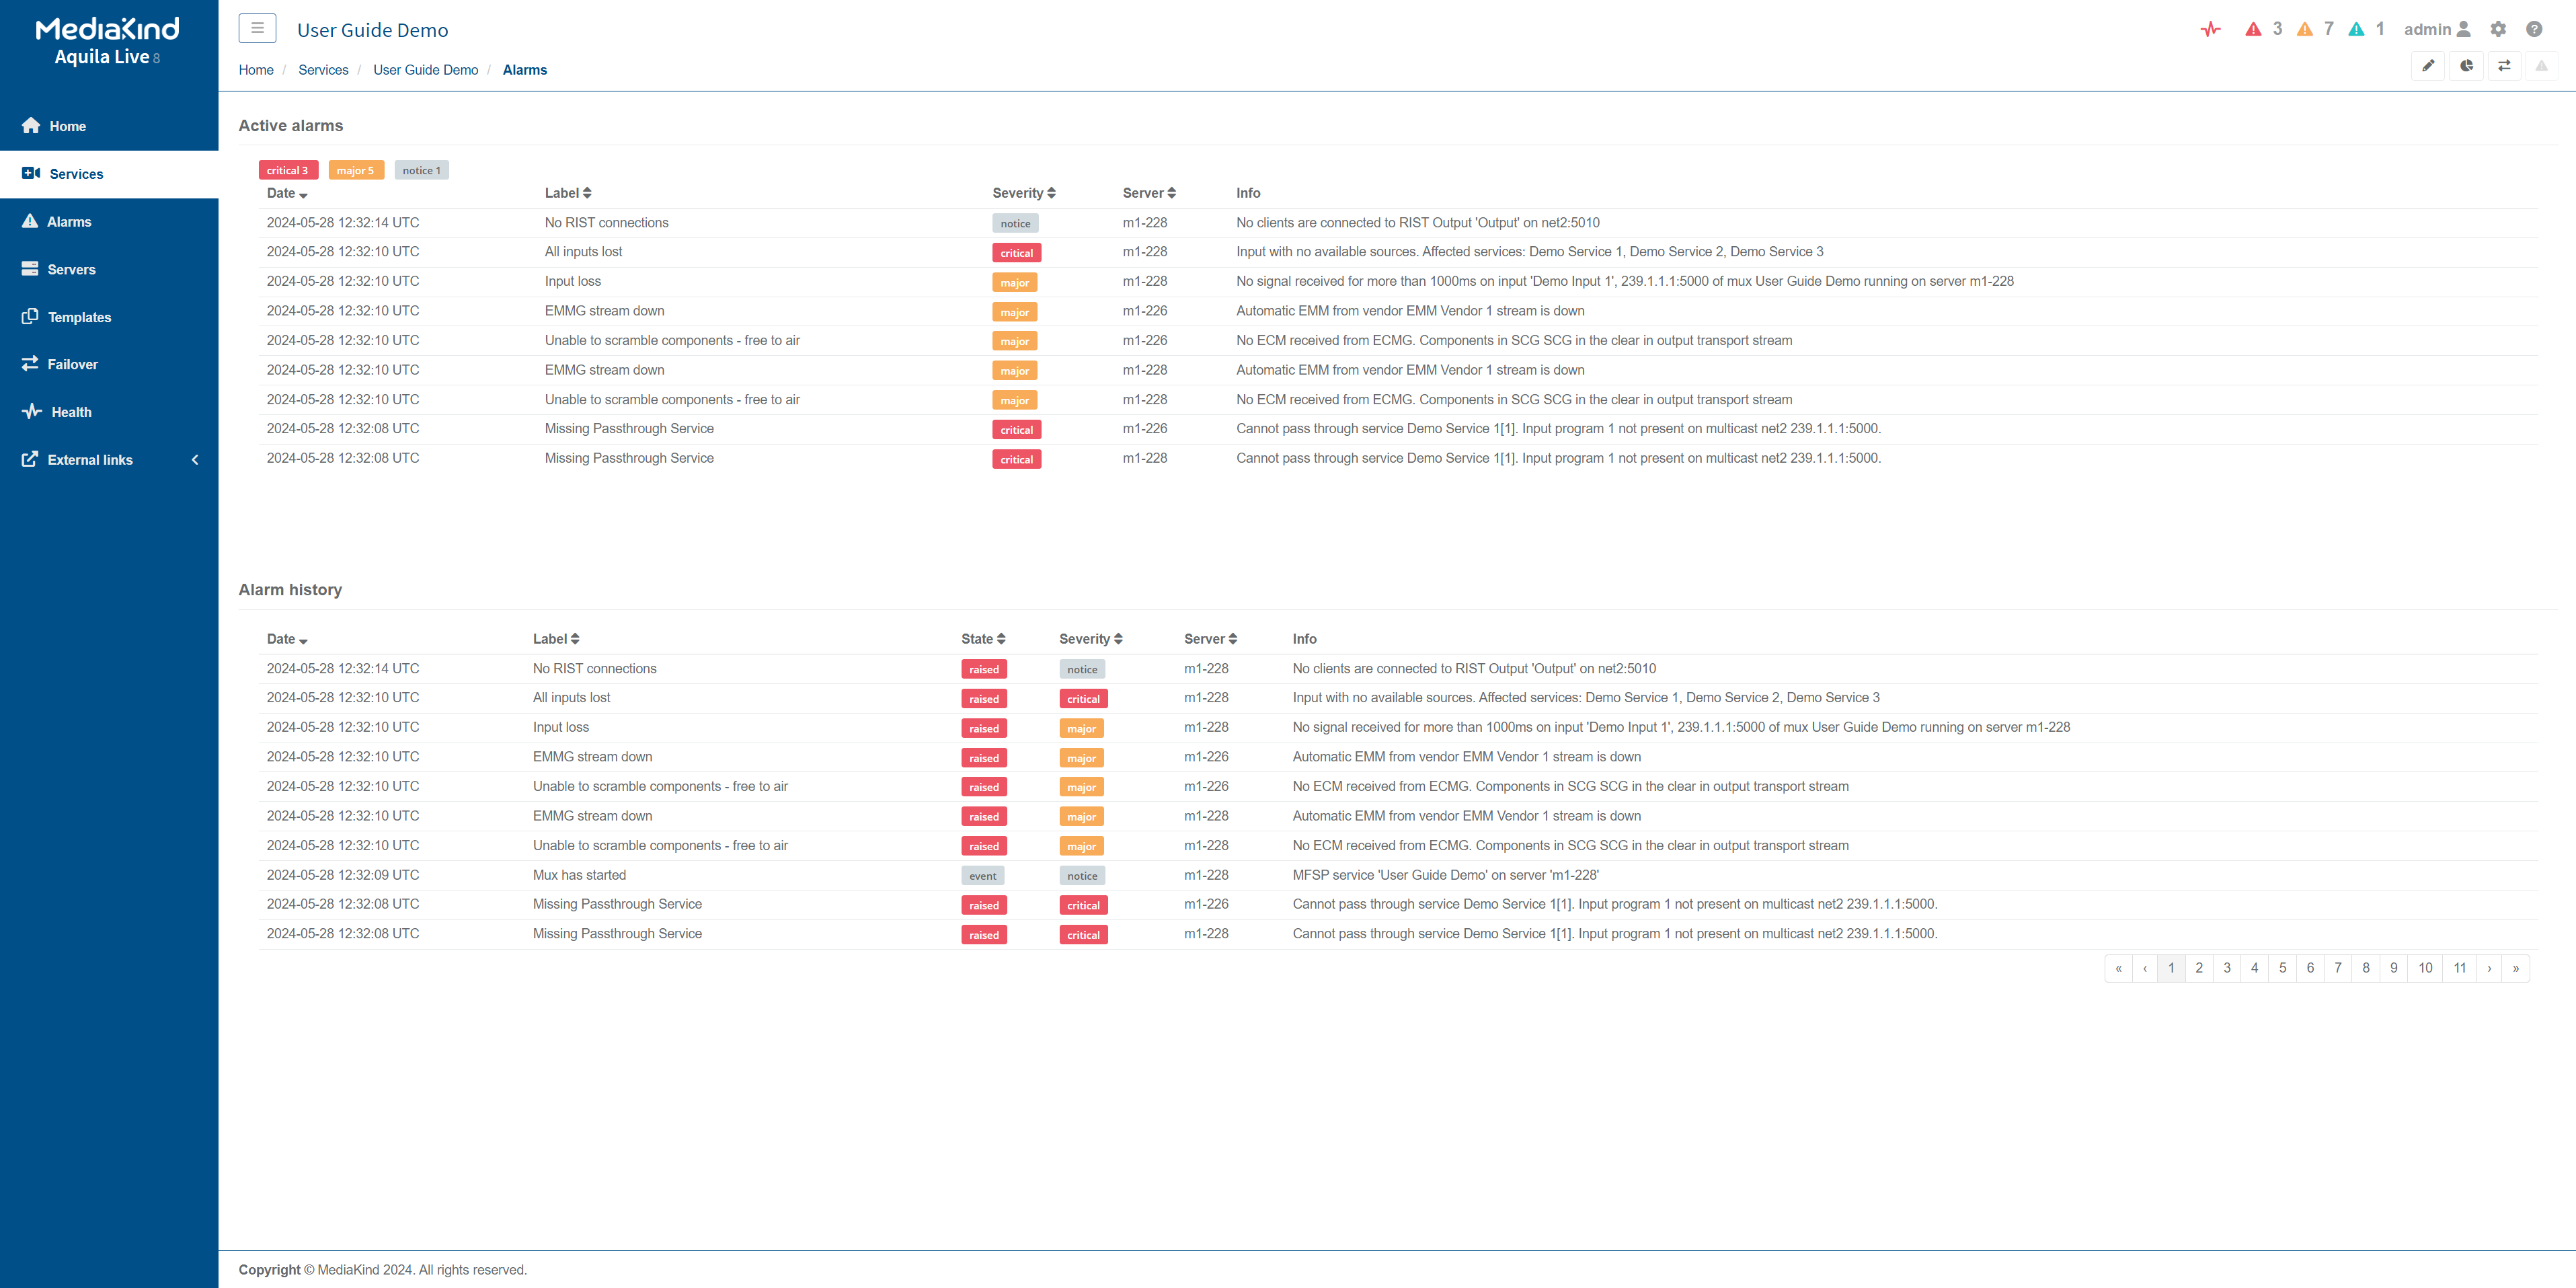Screen dimensions: 2576x1288
Task: Toggle the critical 3 filter badge
Action: [x=288, y=170]
